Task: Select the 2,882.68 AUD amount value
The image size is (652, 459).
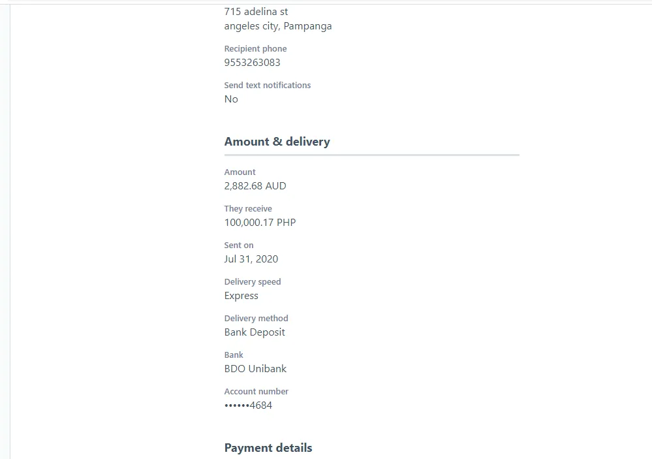Action: 255,186
